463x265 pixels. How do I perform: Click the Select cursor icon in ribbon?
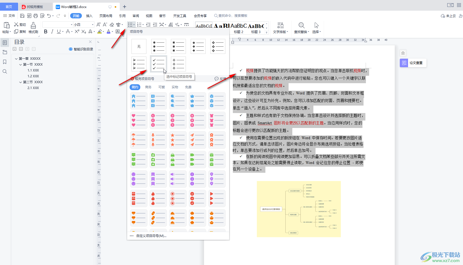pos(317,25)
